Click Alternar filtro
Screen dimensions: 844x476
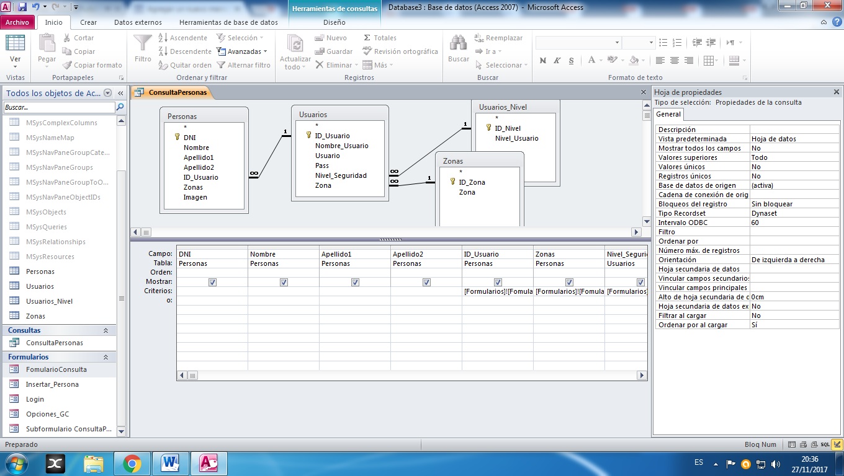pyautogui.click(x=243, y=65)
